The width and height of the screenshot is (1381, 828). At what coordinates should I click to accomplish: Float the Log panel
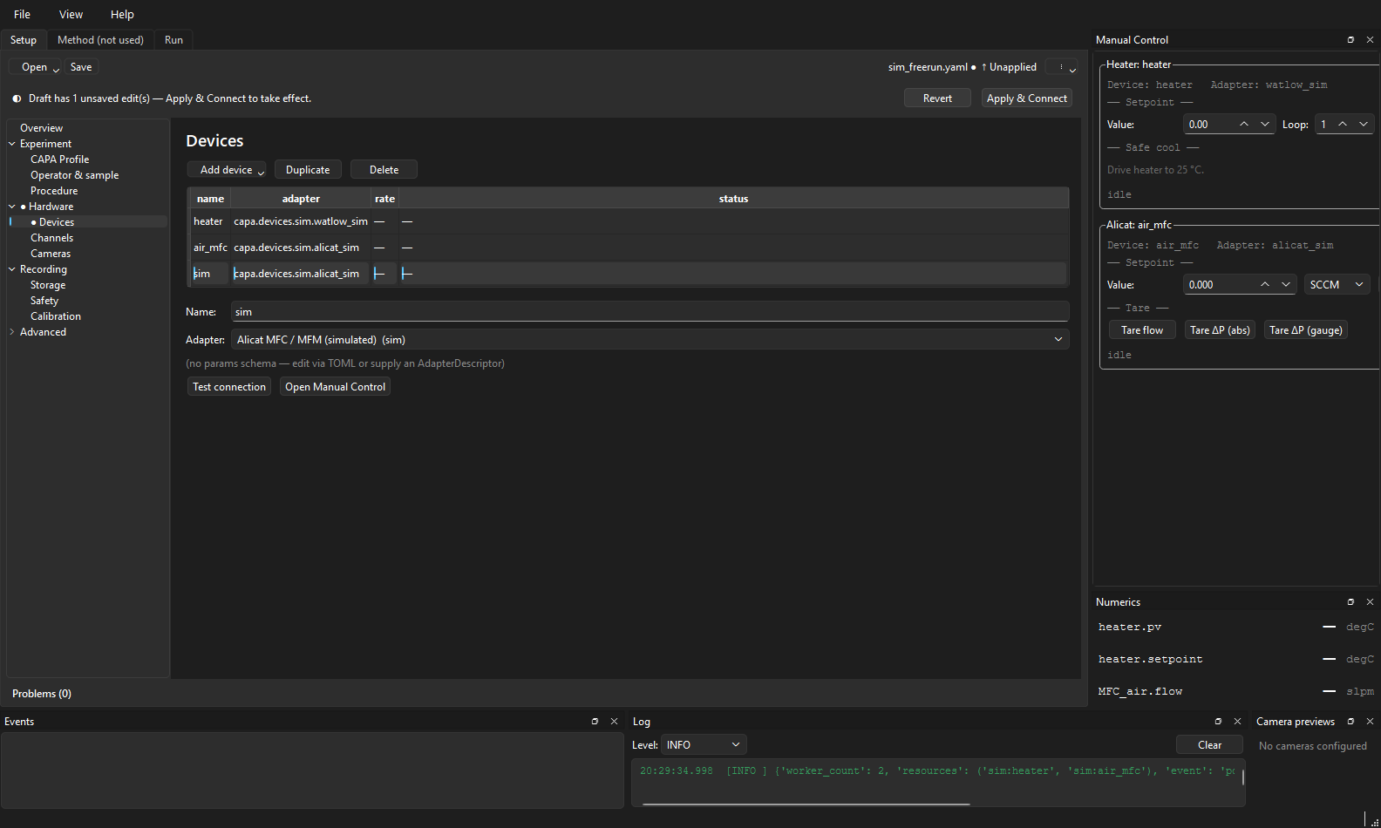[x=1218, y=722]
